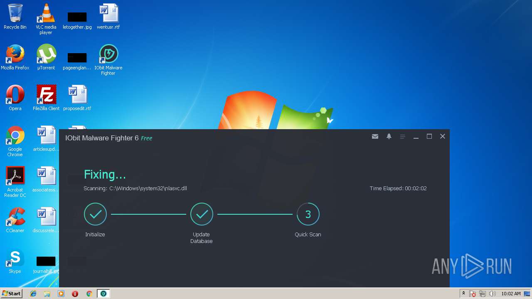Screen dimensions: 532x299
Task: Open FileZilla Client shortcut
Action: point(46,98)
